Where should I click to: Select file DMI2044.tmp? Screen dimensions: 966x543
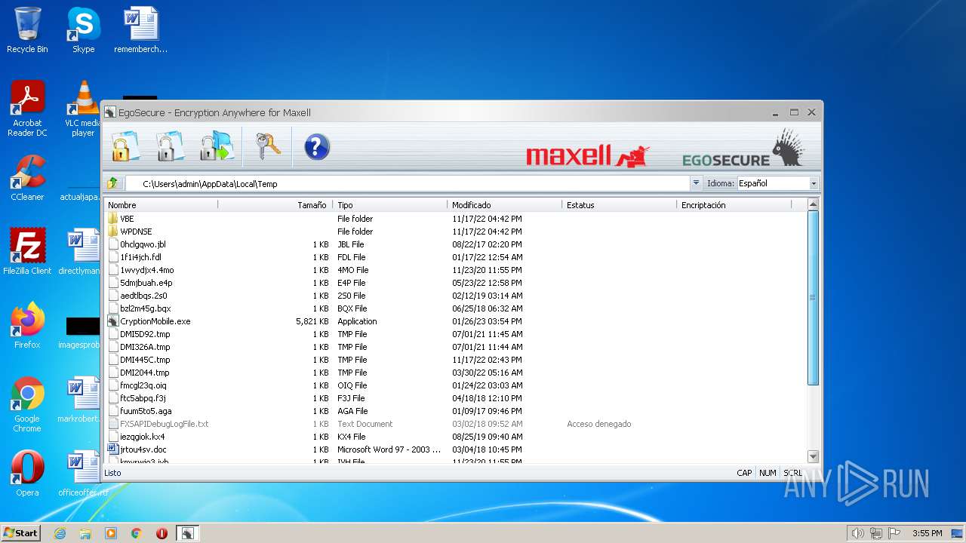pyautogui.click(x=144, y=373)
